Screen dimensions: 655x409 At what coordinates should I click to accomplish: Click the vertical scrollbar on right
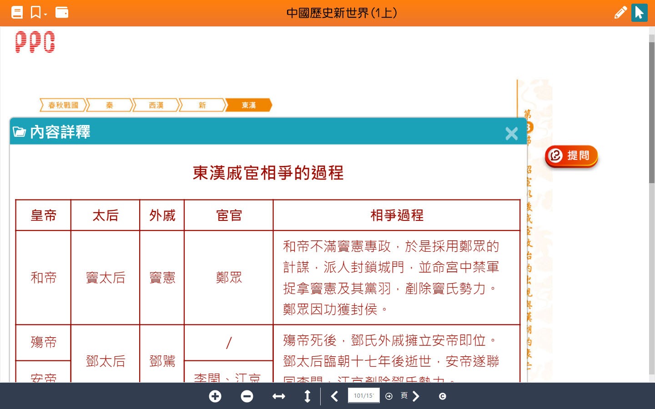click(x=651, y=114)
